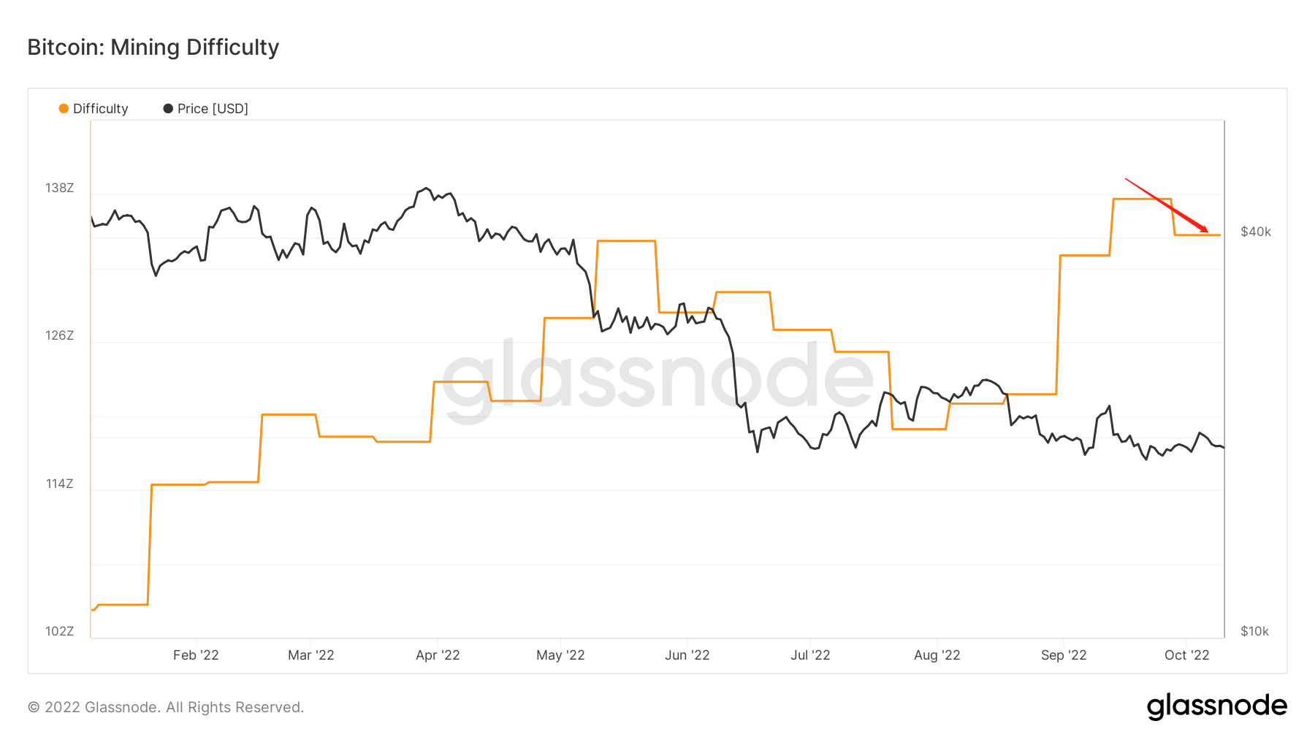This screenshot has height=740, width=1315.
Task: Select the Oct '22 axis marker
Action: [1187, 655]
